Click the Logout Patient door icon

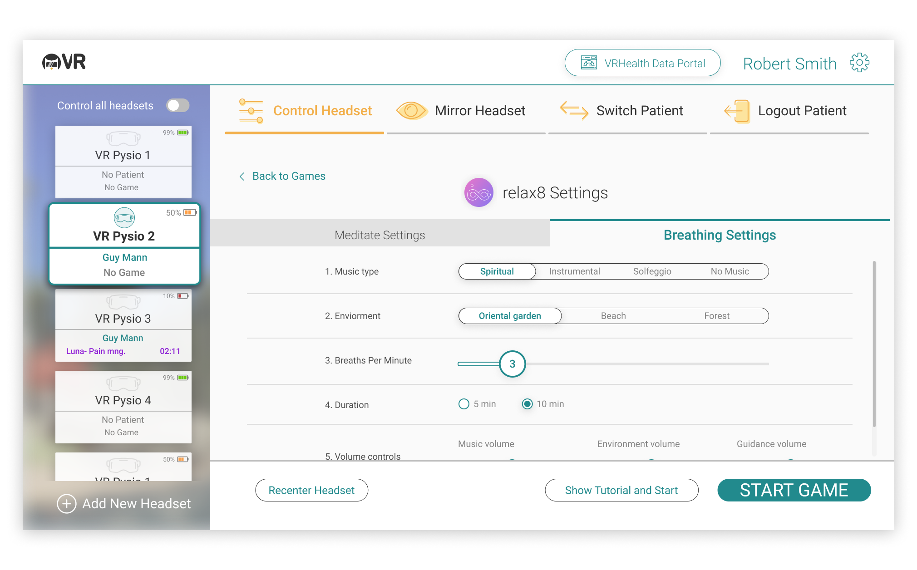[737, 111]
